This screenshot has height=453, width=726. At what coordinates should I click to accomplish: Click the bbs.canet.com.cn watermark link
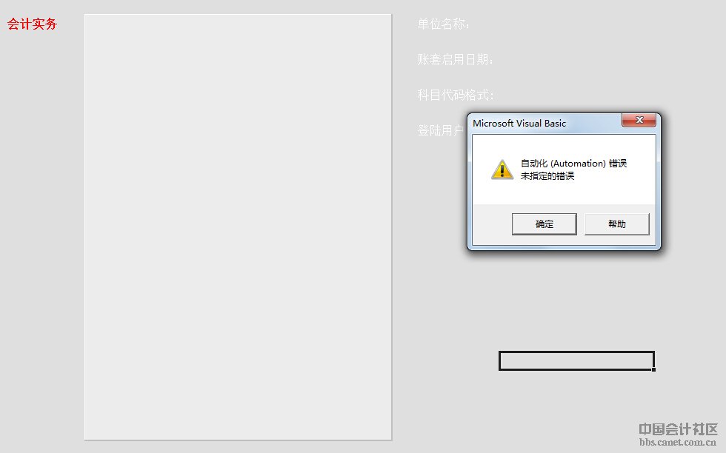click(678, 443)
